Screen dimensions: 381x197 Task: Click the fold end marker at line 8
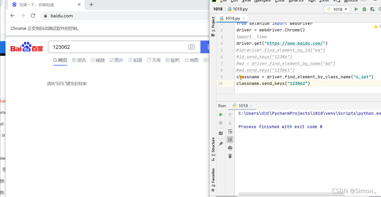[235, 70]
